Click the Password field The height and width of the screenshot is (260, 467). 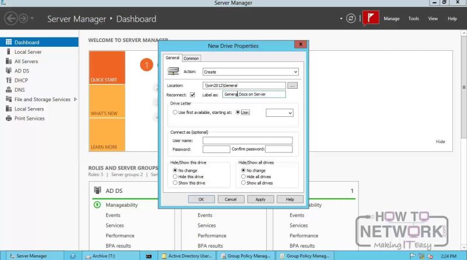(x=216, y=149)
